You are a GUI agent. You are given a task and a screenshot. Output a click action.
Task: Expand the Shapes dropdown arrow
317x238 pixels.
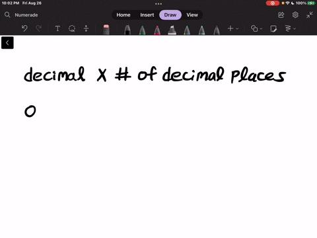(261, 28)
